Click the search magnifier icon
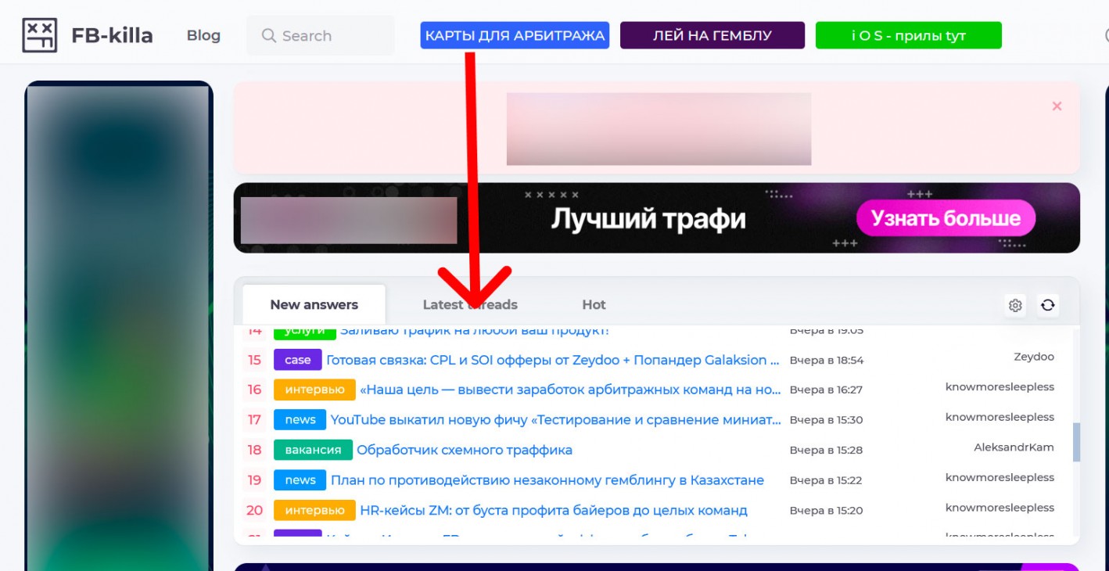Screen dimensions: 1109x571 pos(269,36)
